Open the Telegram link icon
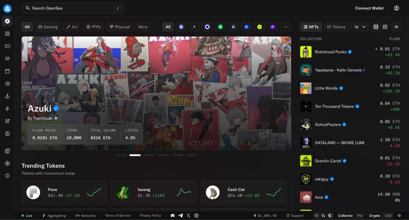 click(181, 216)
